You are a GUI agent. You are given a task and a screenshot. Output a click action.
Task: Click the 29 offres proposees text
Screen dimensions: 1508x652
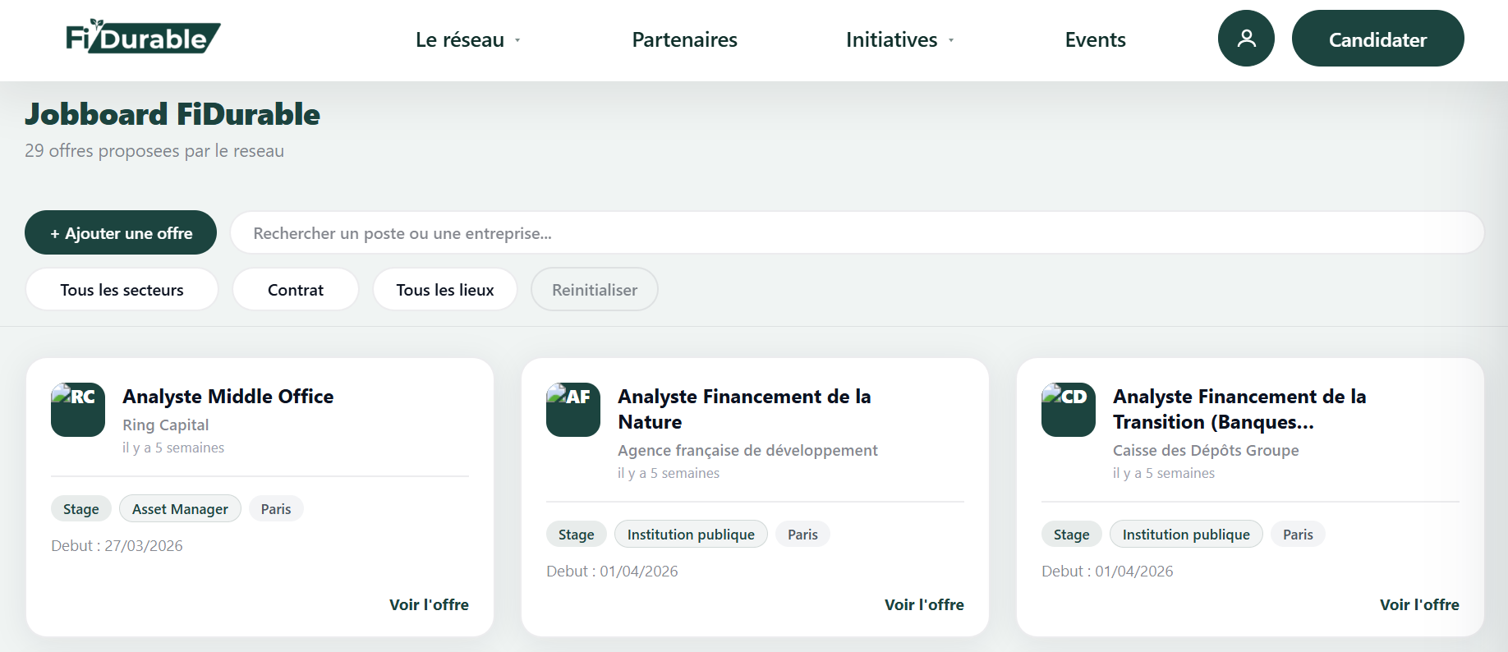tap(154, 151)
